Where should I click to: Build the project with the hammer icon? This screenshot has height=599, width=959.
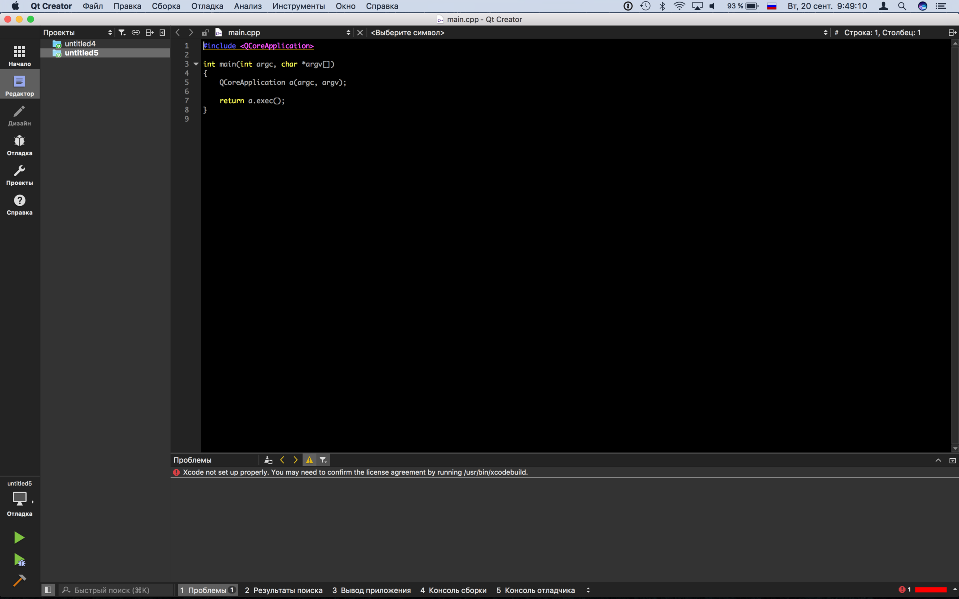point(19,580)
